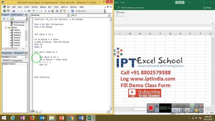Click Reset (stop) icon in VBA toolbar

click(x=49, y=11)
